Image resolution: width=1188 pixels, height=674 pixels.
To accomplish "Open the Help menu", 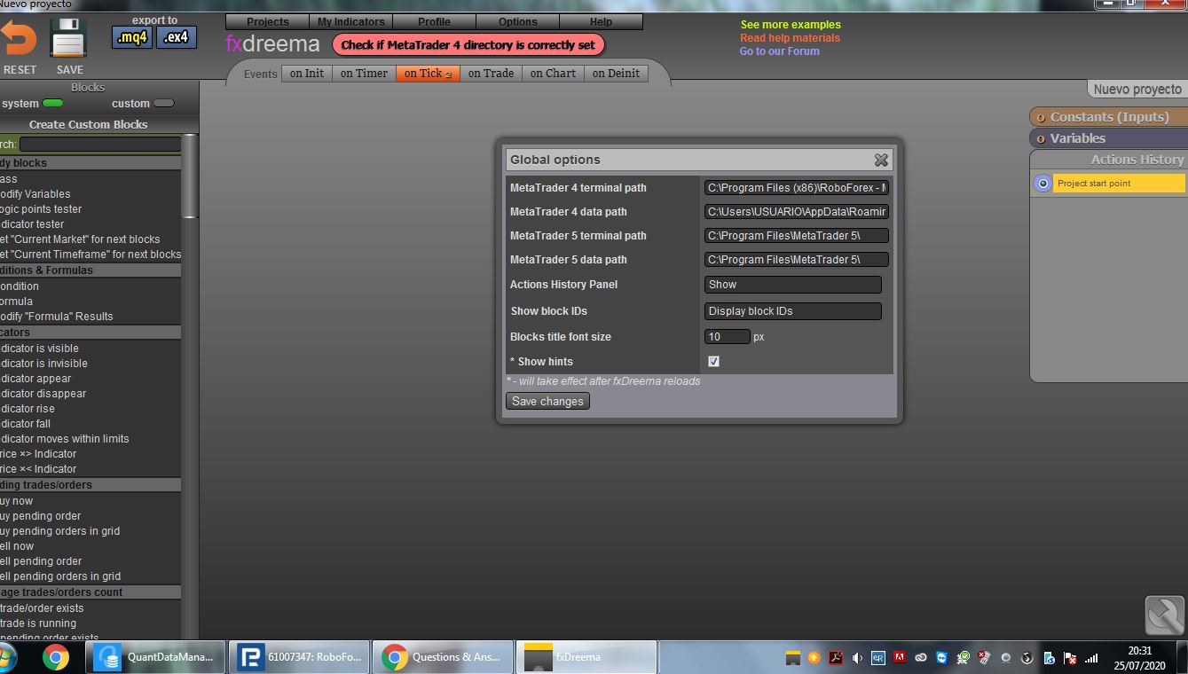I will pyautogui.click(x=602, y=21).
